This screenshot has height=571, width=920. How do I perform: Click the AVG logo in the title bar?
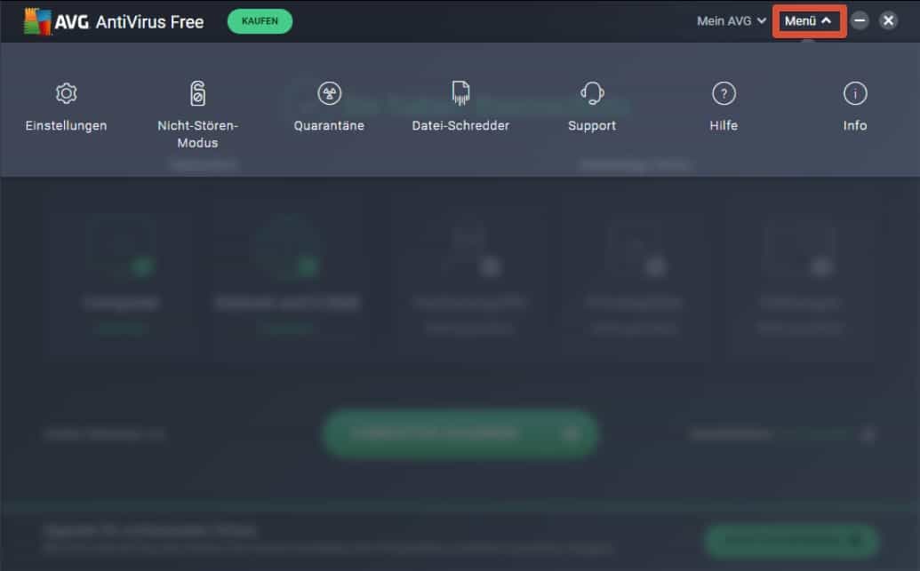click(37, 21)
